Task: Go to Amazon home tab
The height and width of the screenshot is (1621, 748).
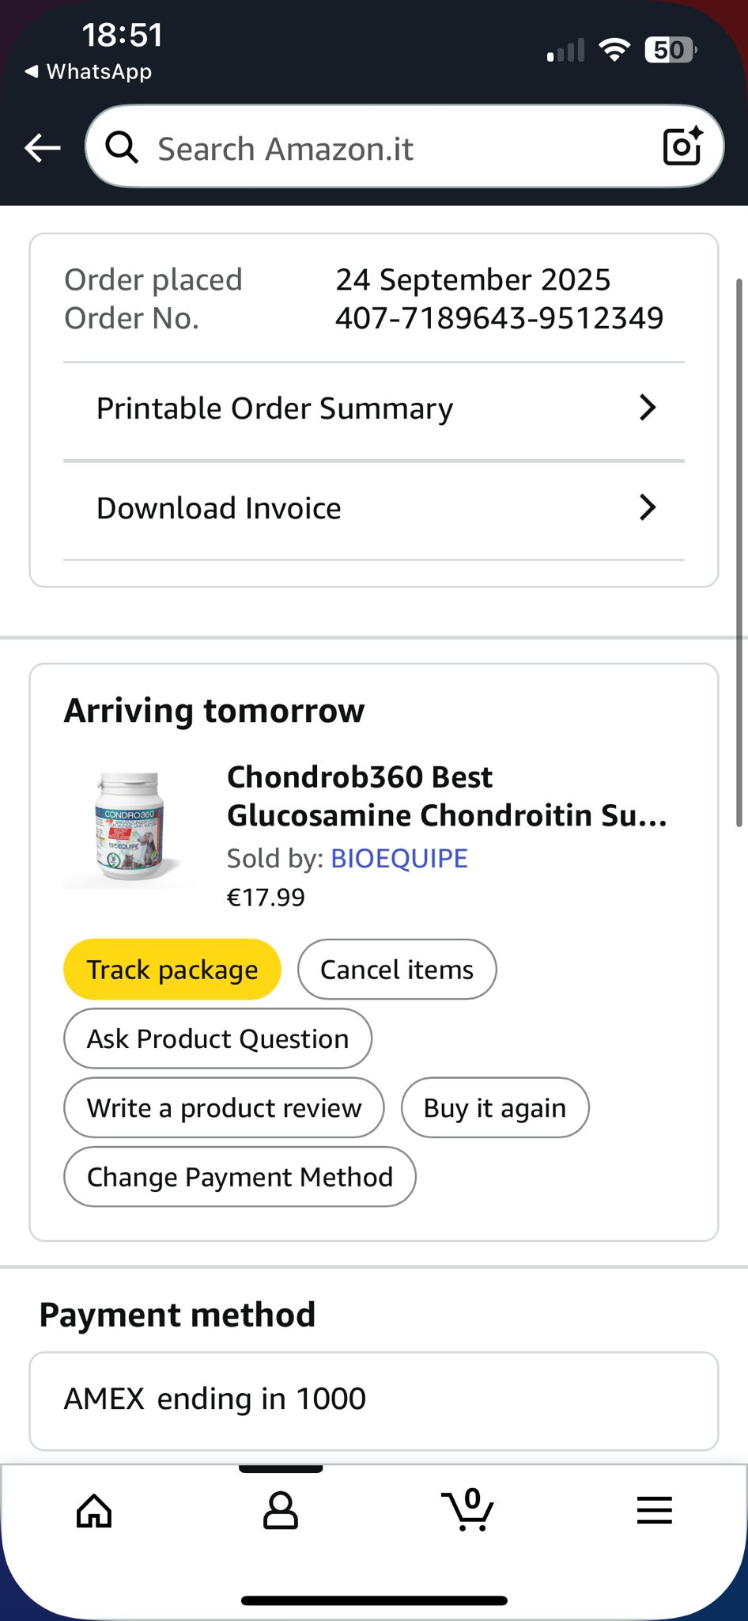Action: (94, 1511)
